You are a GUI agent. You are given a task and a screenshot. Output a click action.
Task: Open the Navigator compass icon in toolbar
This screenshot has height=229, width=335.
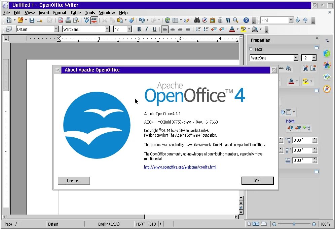205,20
